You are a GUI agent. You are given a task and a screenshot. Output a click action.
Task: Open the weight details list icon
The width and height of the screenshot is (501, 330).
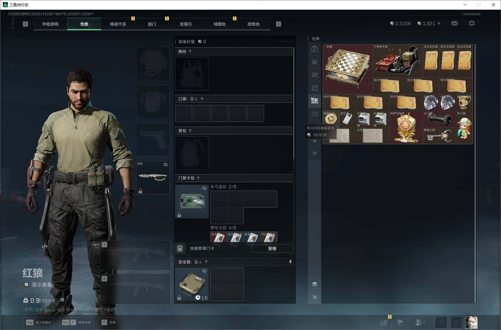pyautogui.click(x=62, y=300)
